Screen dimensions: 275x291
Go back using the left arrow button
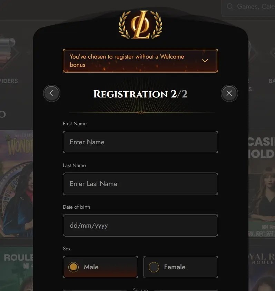[52, 93]
